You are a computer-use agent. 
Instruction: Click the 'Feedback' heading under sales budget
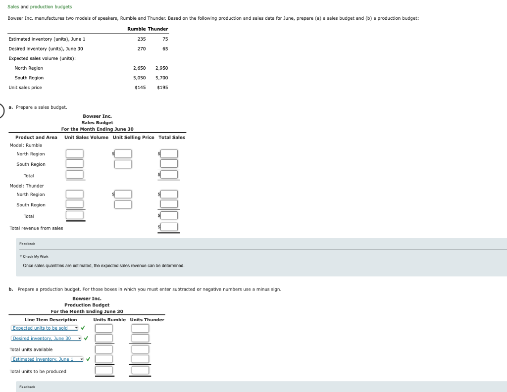27,244
